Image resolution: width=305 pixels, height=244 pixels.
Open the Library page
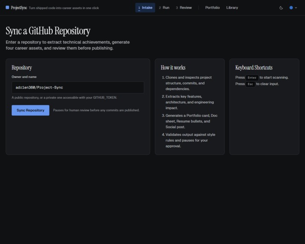coord(232,8)
